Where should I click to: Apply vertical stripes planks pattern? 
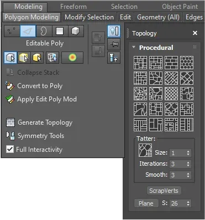click(187, 125)
